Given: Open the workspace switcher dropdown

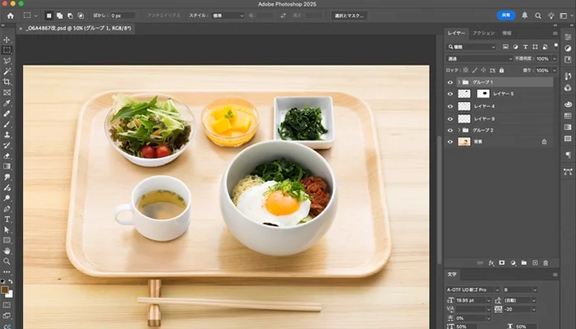Looking at the screenshot, I should [566, 16].
